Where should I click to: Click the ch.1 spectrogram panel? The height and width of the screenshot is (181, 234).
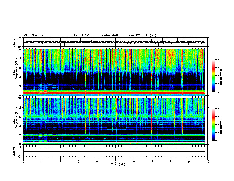114,72
